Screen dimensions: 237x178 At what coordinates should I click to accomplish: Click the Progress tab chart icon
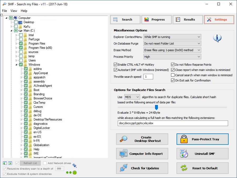click(147, 20)
